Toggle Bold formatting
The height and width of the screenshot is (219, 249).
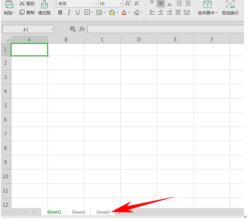[60, 12]
